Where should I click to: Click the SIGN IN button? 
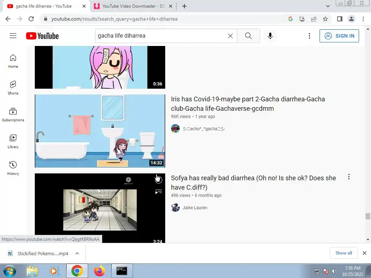[339, 36]
